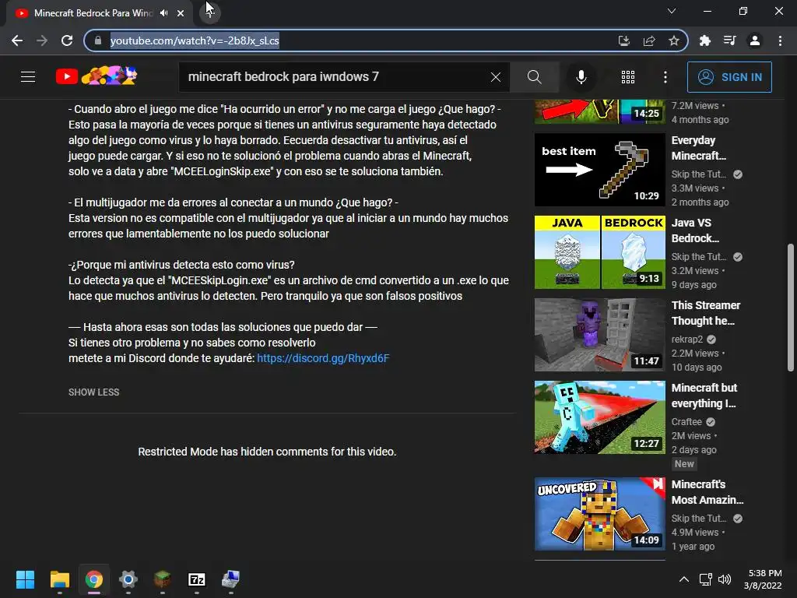Open the YouTube apps grid
This screenshot has height=598, width=797.
pyautogui.click(x=628, y=77)
